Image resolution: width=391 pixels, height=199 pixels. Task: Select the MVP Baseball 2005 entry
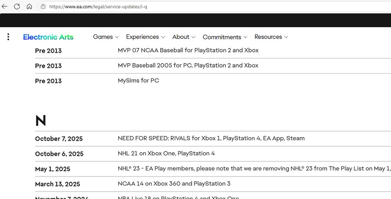[188, 66]
